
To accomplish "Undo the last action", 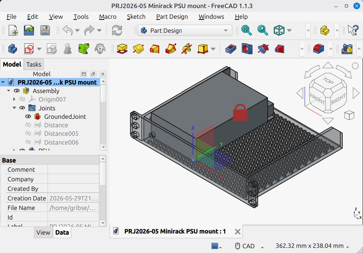I will [x=67, y=31].
